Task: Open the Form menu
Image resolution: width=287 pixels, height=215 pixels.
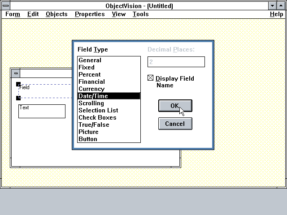Action: tap(13, 14)
